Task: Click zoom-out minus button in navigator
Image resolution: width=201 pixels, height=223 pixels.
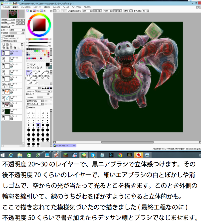Action: [17, 20]
